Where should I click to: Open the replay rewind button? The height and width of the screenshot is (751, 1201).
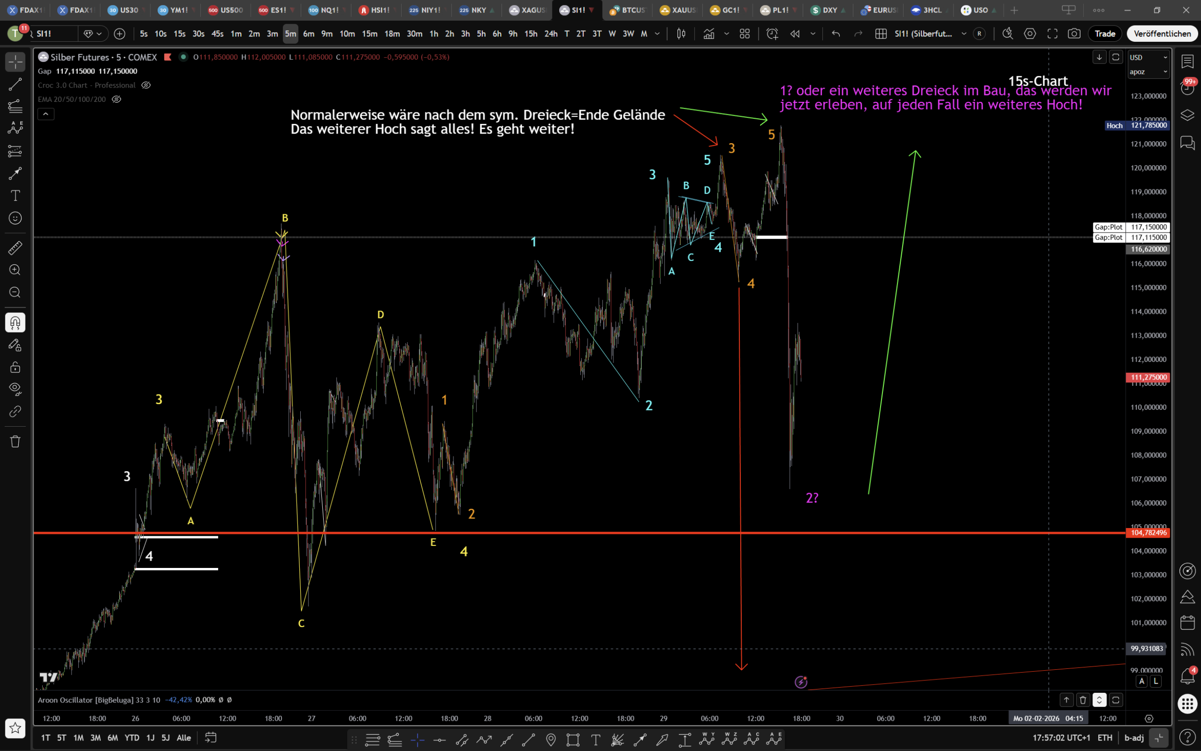point(795,34)
